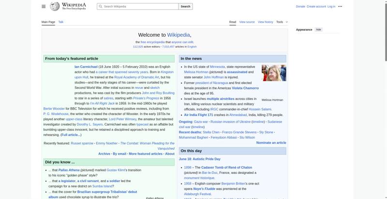Image resolution: width=387 pixels, height=199 pixels.
Task: Click the Violeta Chamorro link
Action: tap(245, 88)
